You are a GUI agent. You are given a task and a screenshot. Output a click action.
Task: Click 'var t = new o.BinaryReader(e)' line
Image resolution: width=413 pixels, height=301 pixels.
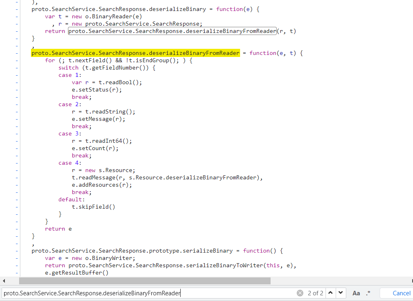click(93, 16)
